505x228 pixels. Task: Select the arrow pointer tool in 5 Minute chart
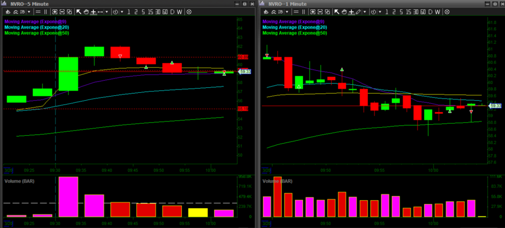(79, 11)
